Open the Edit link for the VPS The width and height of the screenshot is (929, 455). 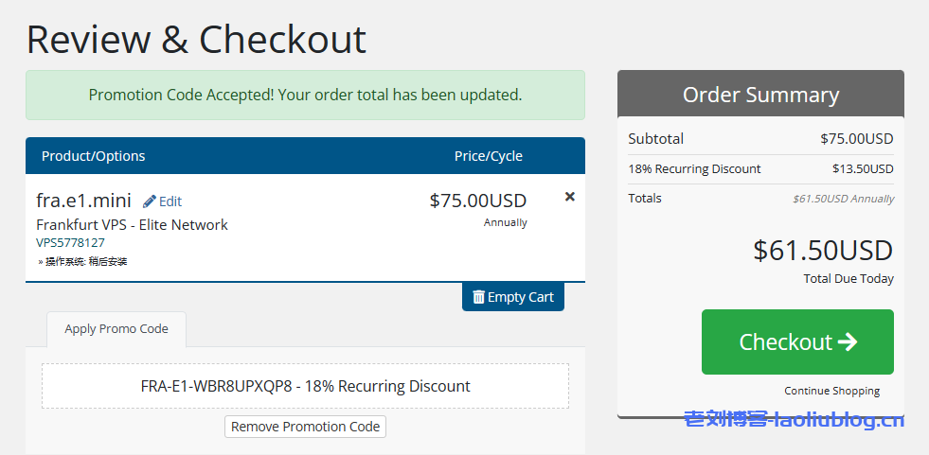pos(170,201)
